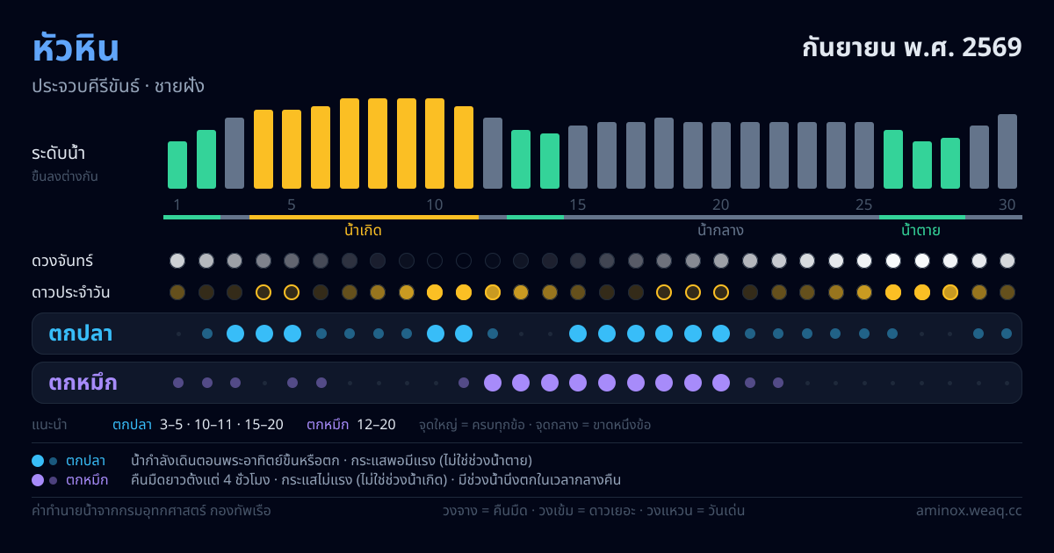Click the large blue legend dot beside ตกปลา

tap(38, 461)
